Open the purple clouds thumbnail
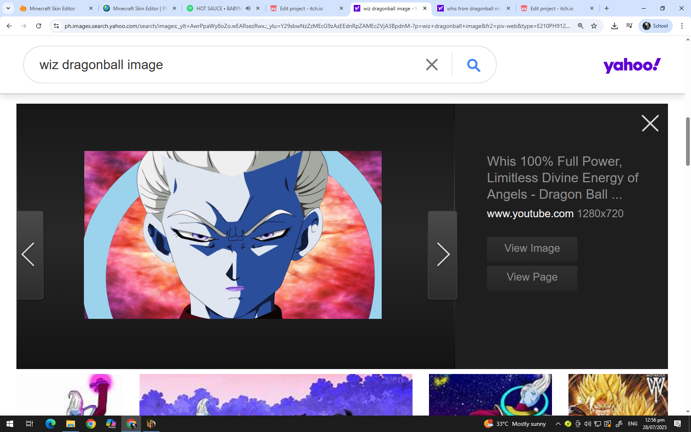Image resolution: width=691 pixels, height=432 pixels. 276,395
